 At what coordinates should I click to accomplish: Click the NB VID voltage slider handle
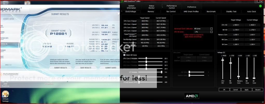tap(231, 63)
